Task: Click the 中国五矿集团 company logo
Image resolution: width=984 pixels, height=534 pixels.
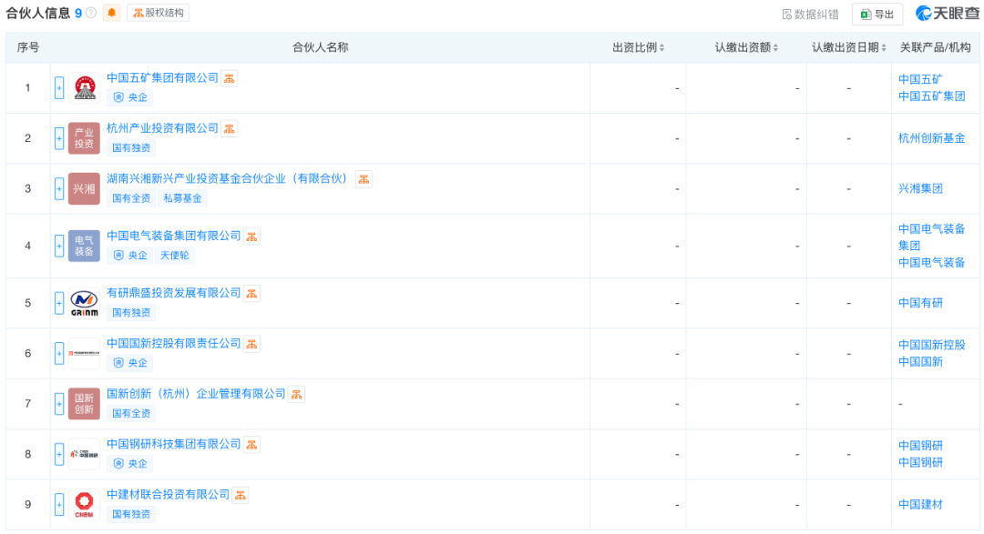Action: [x=84, y=87]
